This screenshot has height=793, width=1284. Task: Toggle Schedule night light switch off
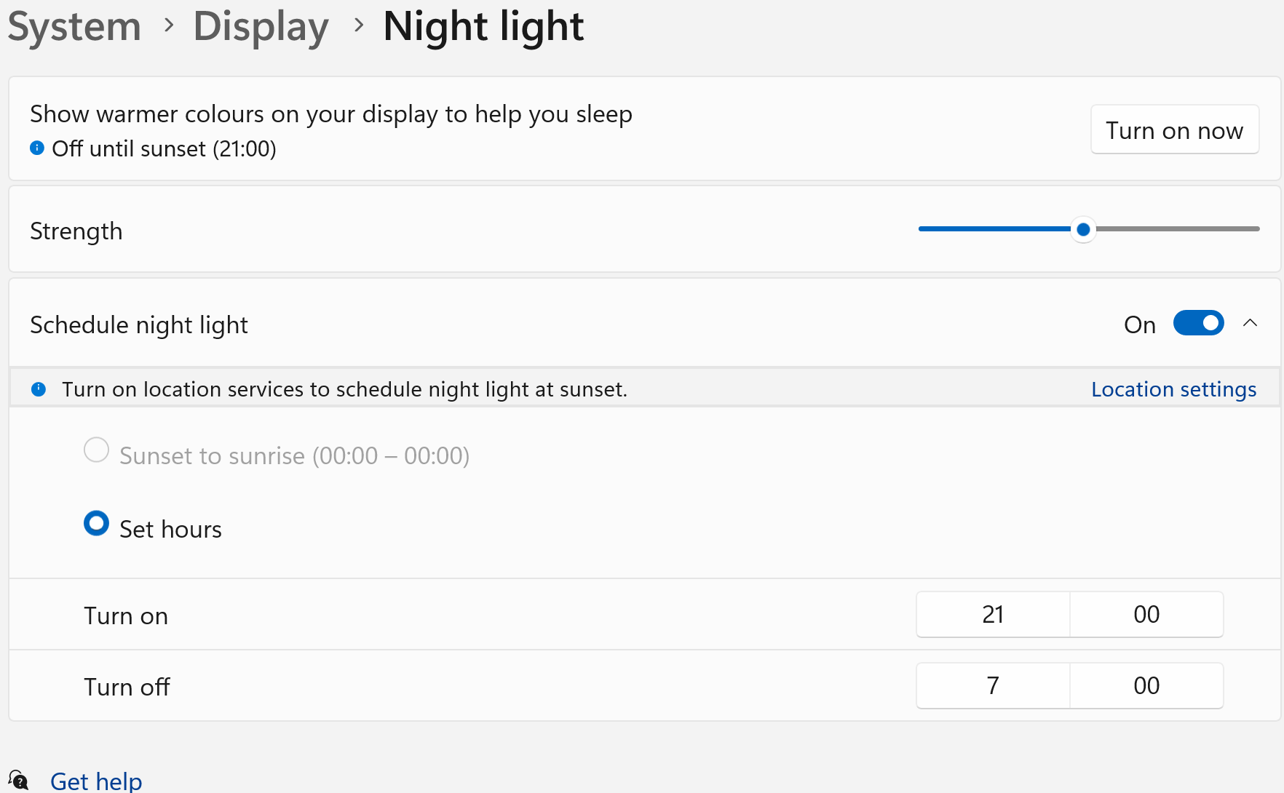click(x=1198, y=323)
